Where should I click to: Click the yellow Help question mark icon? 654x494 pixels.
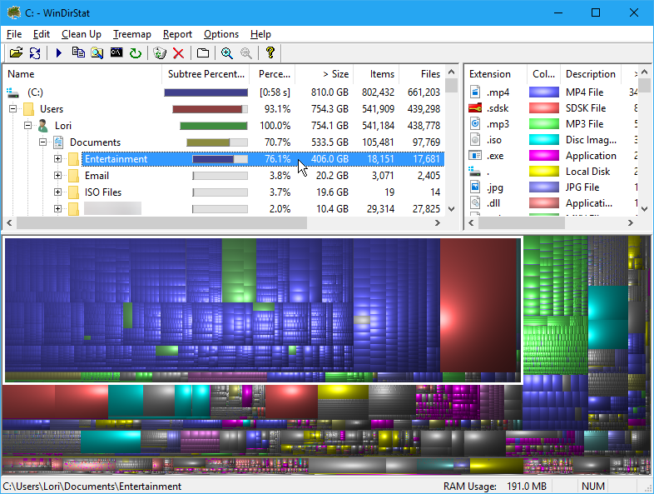pos(270,52)
